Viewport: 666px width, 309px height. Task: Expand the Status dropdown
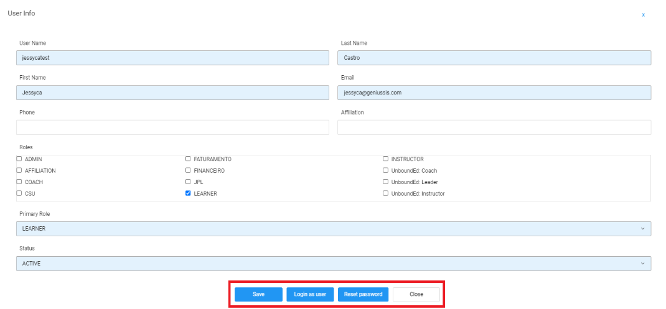tap(333, 264)
